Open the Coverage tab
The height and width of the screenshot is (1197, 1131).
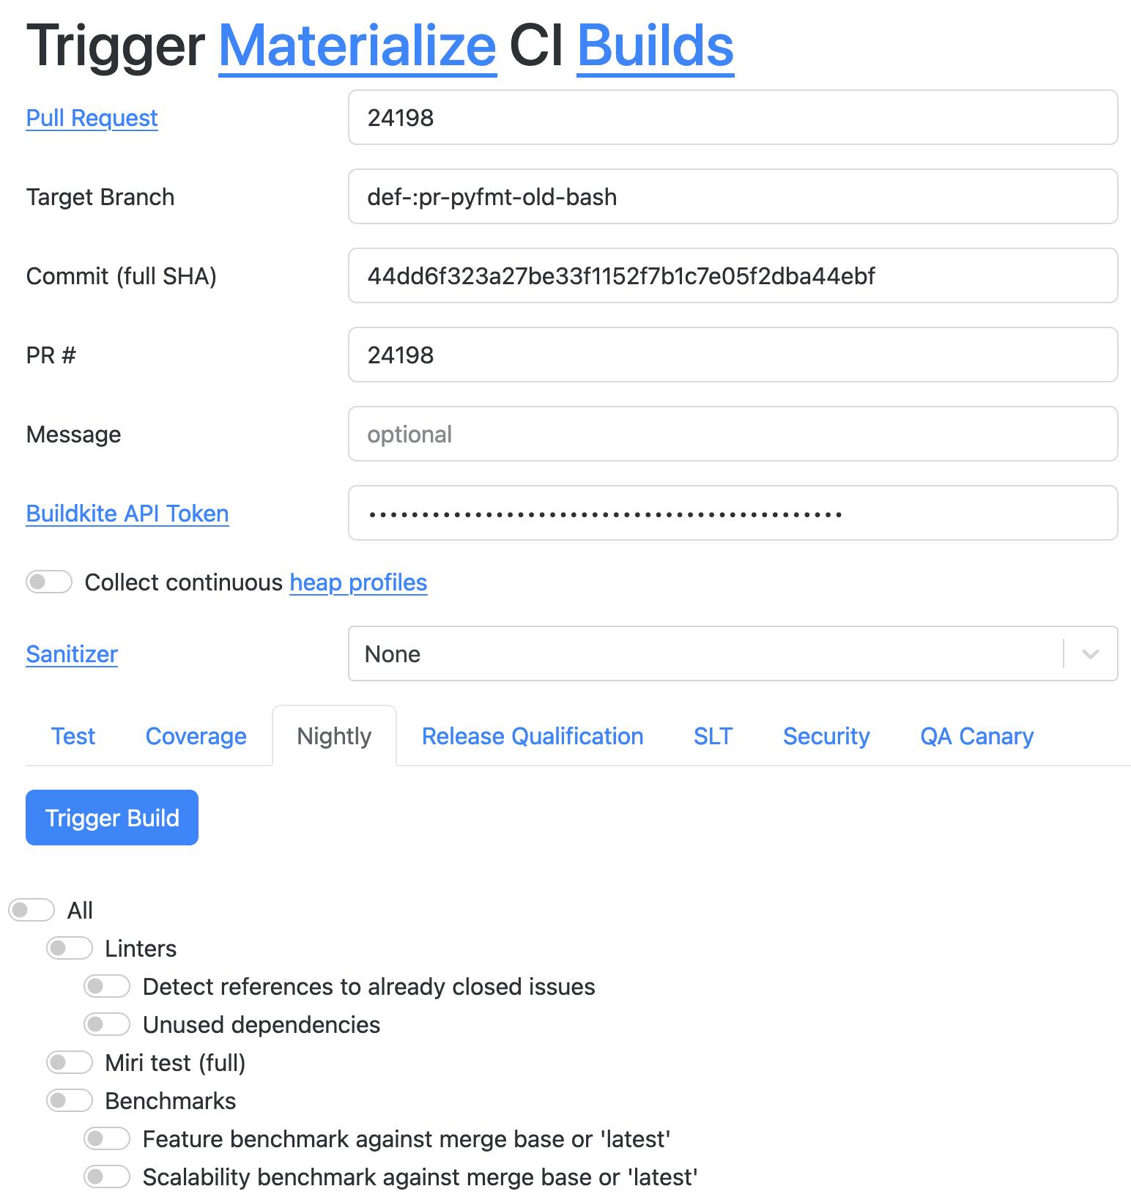click(x=196, y=736)
